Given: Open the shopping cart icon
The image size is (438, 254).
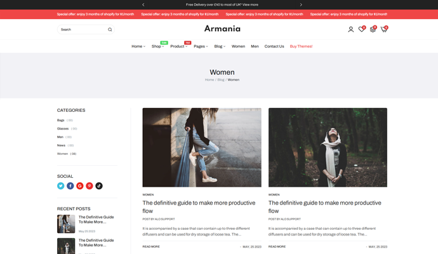Looking at the screenshot, I should coord(383,29).
